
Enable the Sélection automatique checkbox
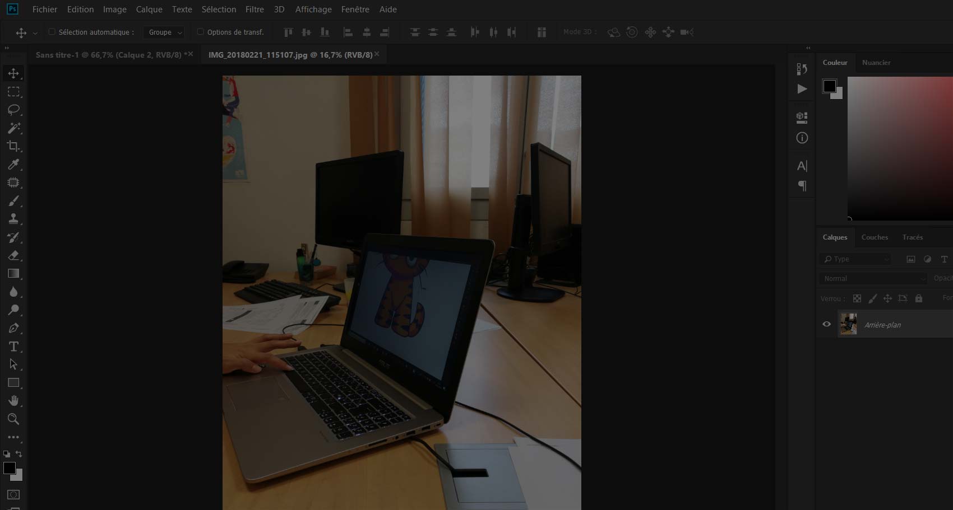(52, 32)
